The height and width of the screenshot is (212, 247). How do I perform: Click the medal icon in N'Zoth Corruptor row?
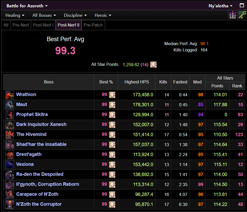pos(112,204)
